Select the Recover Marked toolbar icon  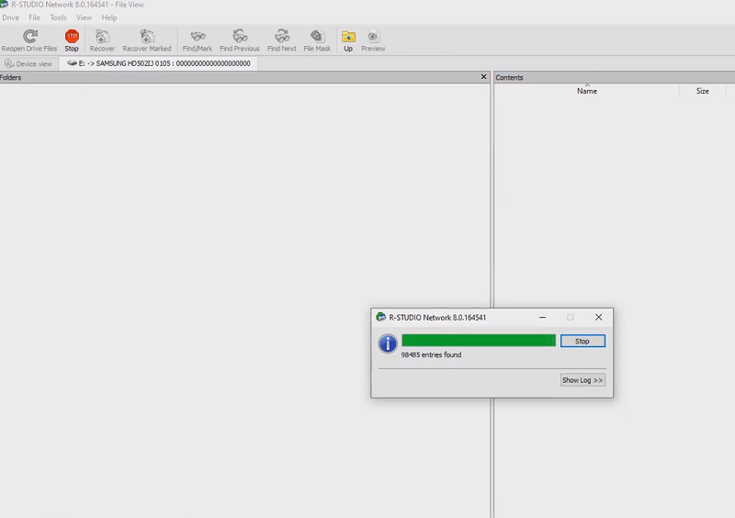click(147, 37)
